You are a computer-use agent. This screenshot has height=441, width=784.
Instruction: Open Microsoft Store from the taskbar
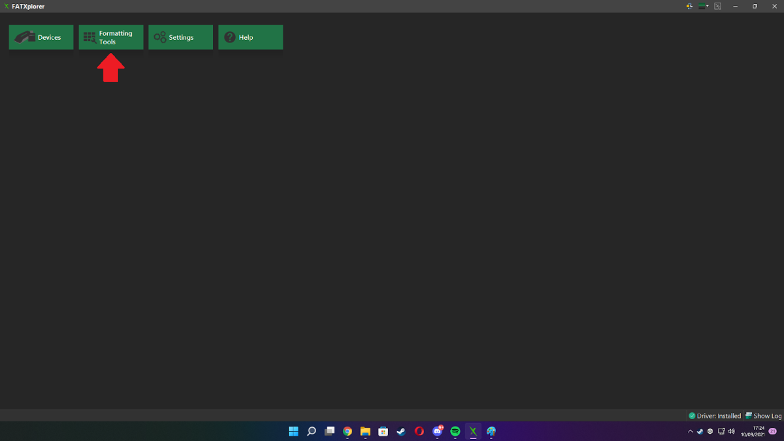[384, 431]
